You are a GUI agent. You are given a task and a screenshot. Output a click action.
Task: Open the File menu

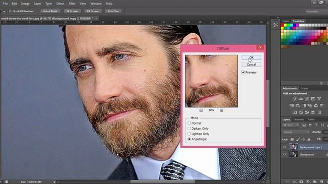point(5,4)
